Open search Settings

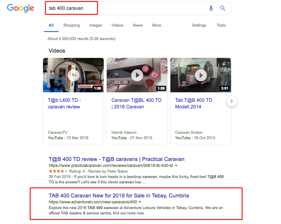[199, 25]
